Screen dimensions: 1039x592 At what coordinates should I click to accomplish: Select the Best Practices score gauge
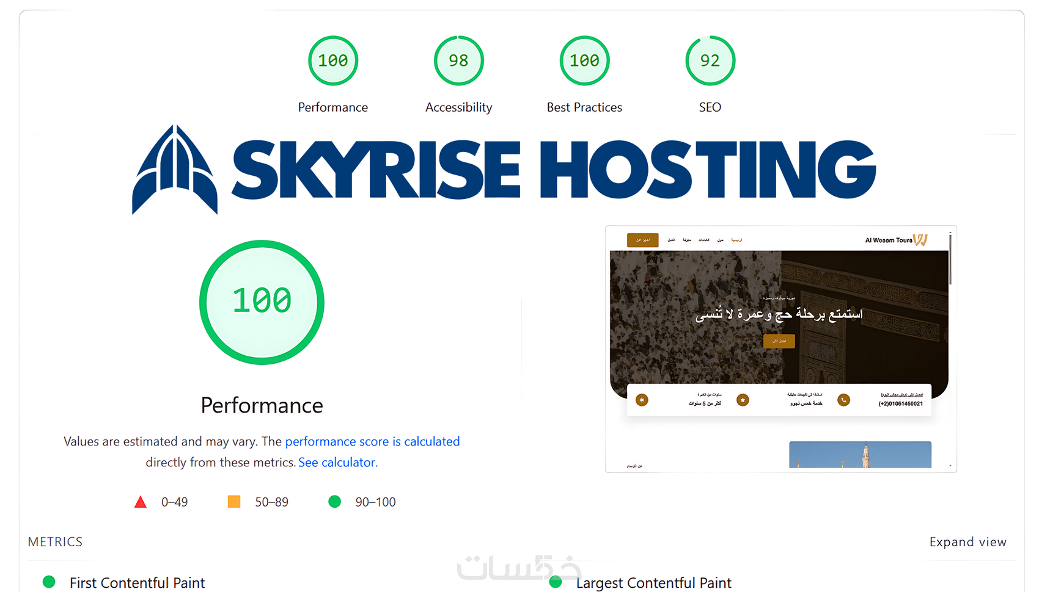tap(585, 60)
